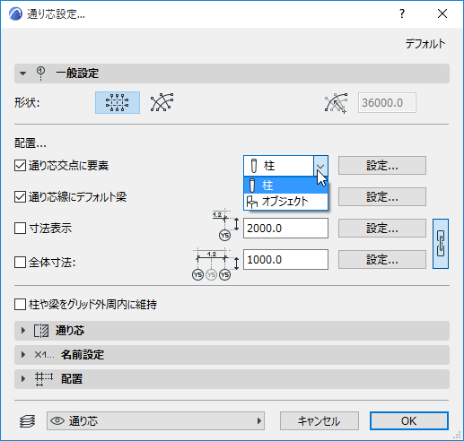464x441 pixels.
Task: Select the rectangular grid shape icon
Action: 118,102
